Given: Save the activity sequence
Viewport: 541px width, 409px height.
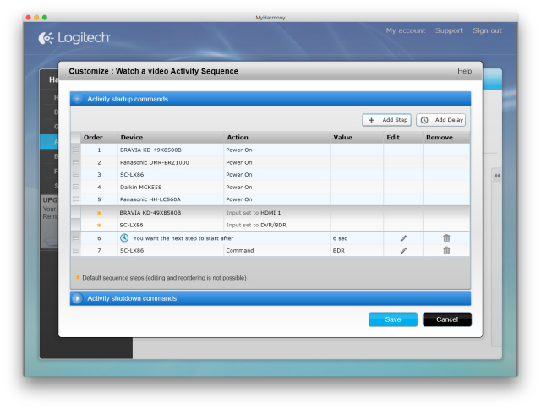Looking at the screenshot, I should pyautogui.click(x=392, y=319).
